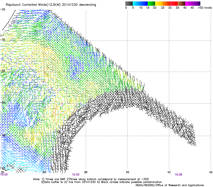The height and width of the screenshot is (187, 213).
Task: Click the magenta 40-45 knots color swatch
Action: pos(189,3)
